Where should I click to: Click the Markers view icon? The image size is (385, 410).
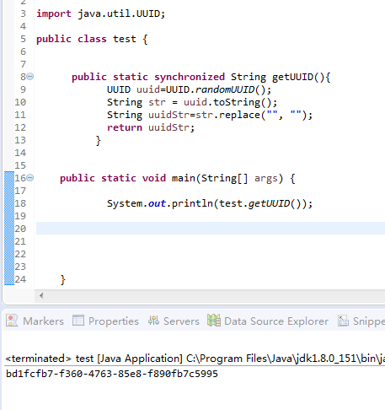(12, 321)
